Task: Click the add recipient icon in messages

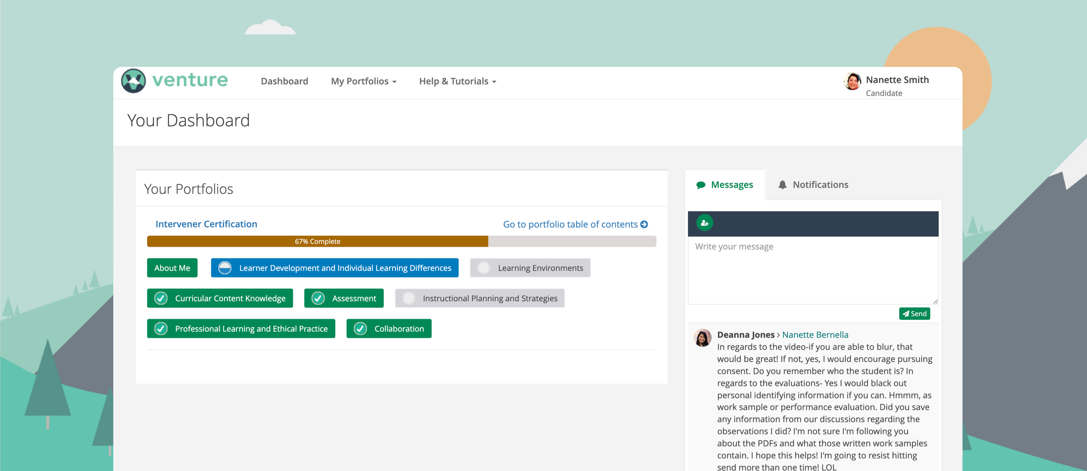Action: click(x=704, y=223)
